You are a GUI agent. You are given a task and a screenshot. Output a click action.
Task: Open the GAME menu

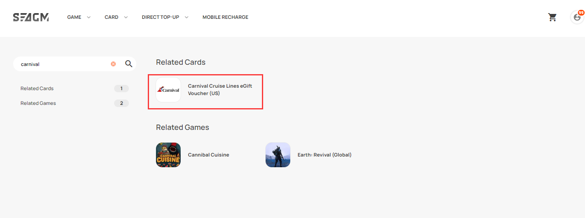click(74, 17)
